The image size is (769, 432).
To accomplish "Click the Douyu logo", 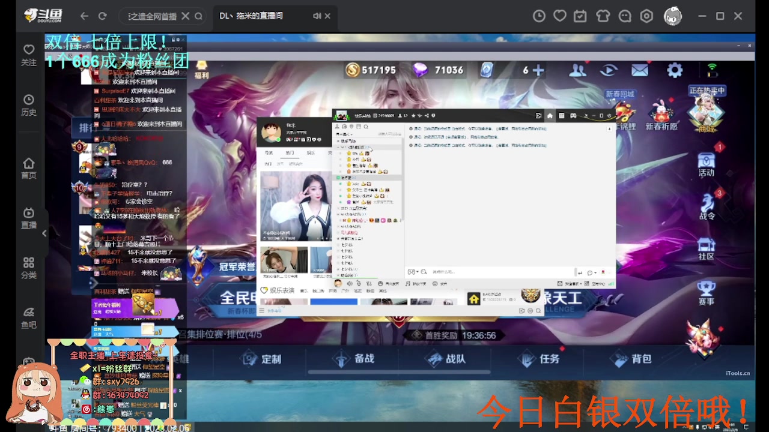I will [x=43, y=16].
